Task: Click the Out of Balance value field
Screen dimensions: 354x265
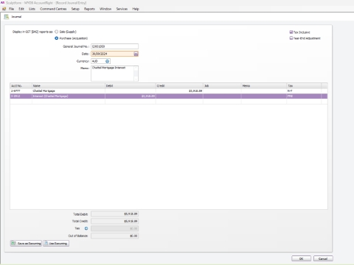Action: coord(114,236)
